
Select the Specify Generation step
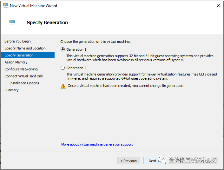[x=28, y=55]
